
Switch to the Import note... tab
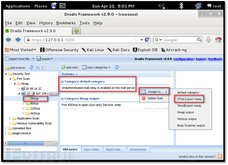tap(114, 149)
